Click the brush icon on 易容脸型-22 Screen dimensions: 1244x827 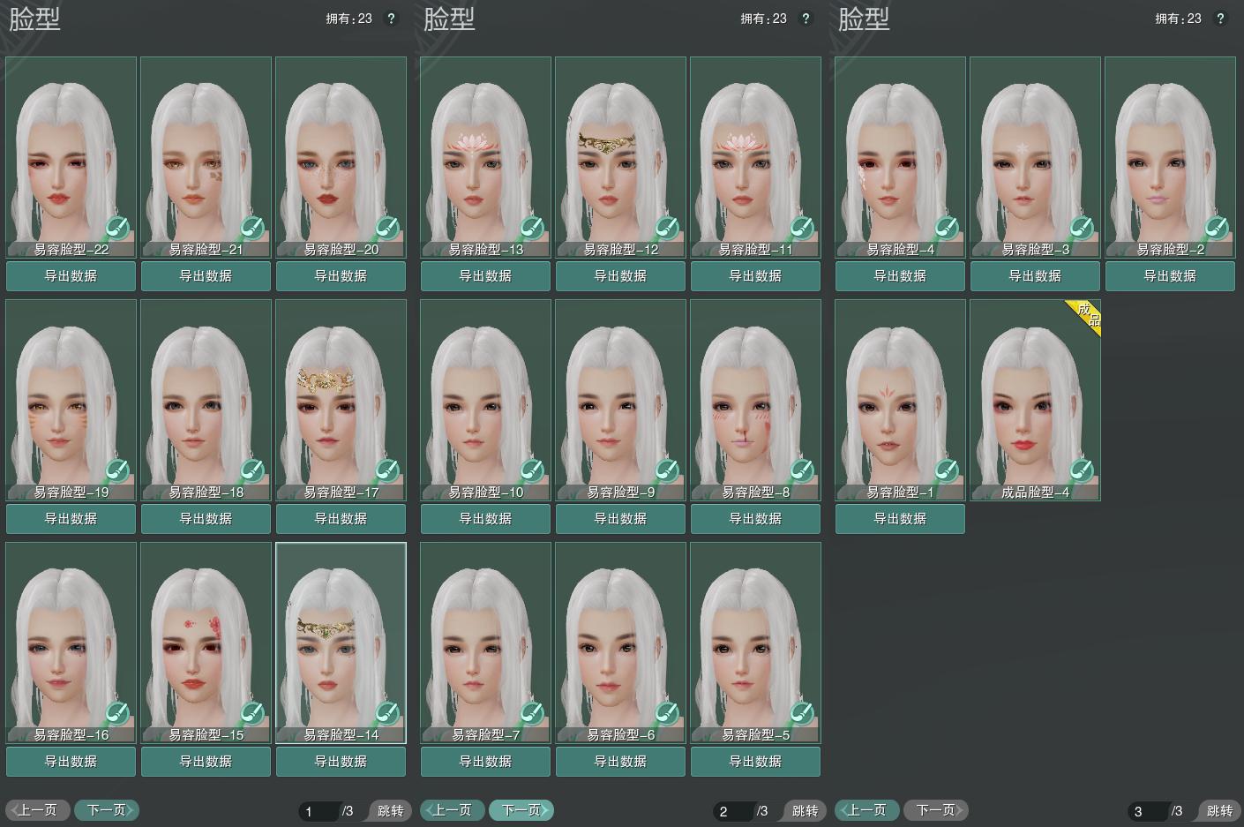click(117, 229)
